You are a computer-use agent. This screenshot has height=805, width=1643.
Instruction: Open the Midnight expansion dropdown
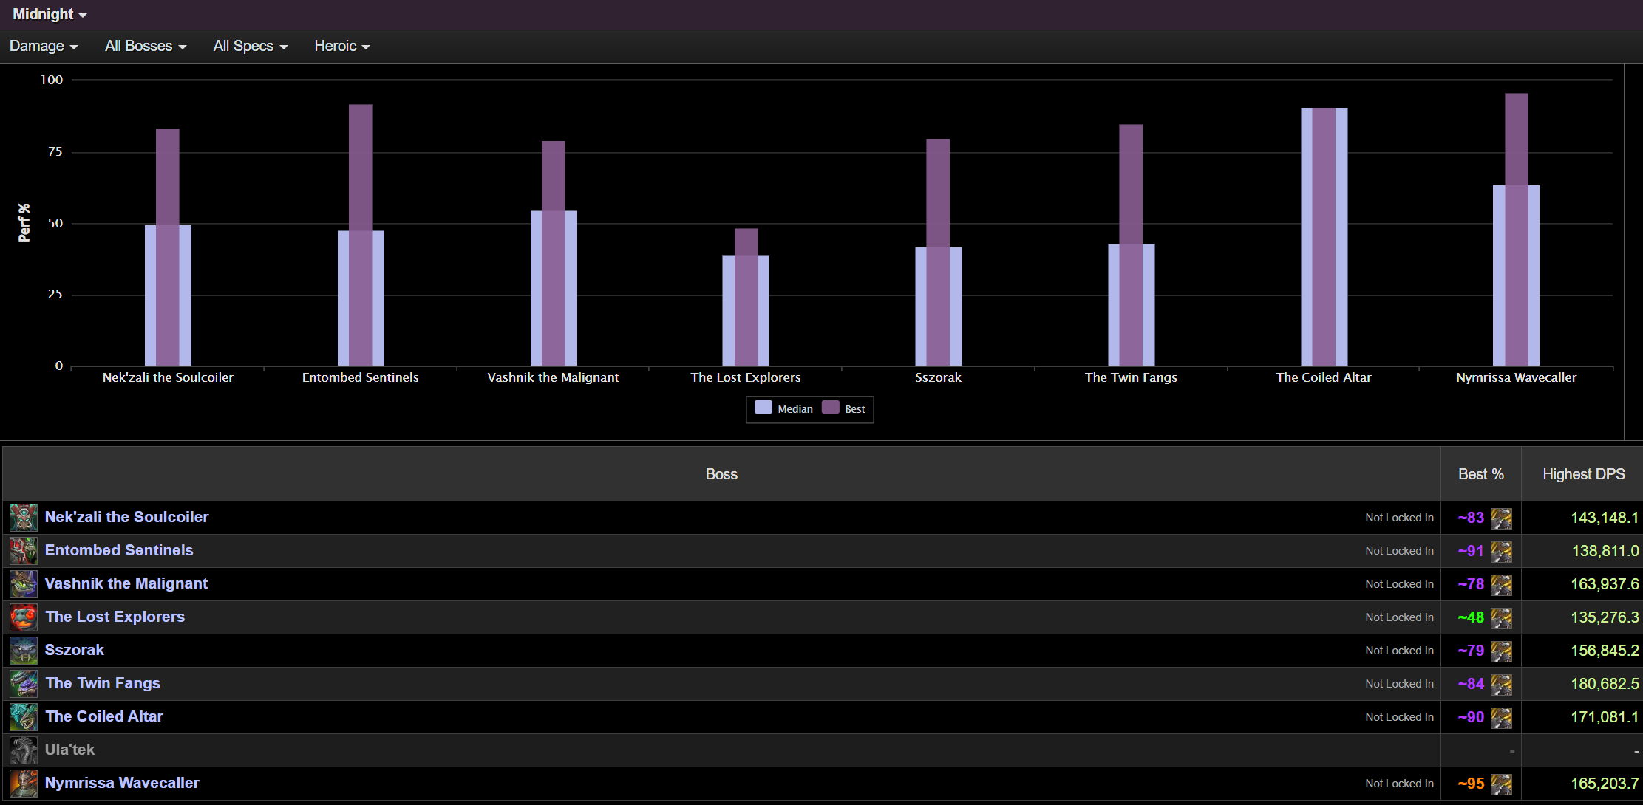click(50, 14)
